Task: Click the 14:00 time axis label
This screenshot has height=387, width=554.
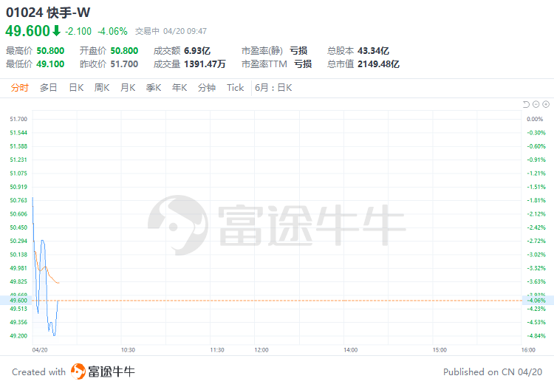Action: pyautogui.click(x=350, y=350)
